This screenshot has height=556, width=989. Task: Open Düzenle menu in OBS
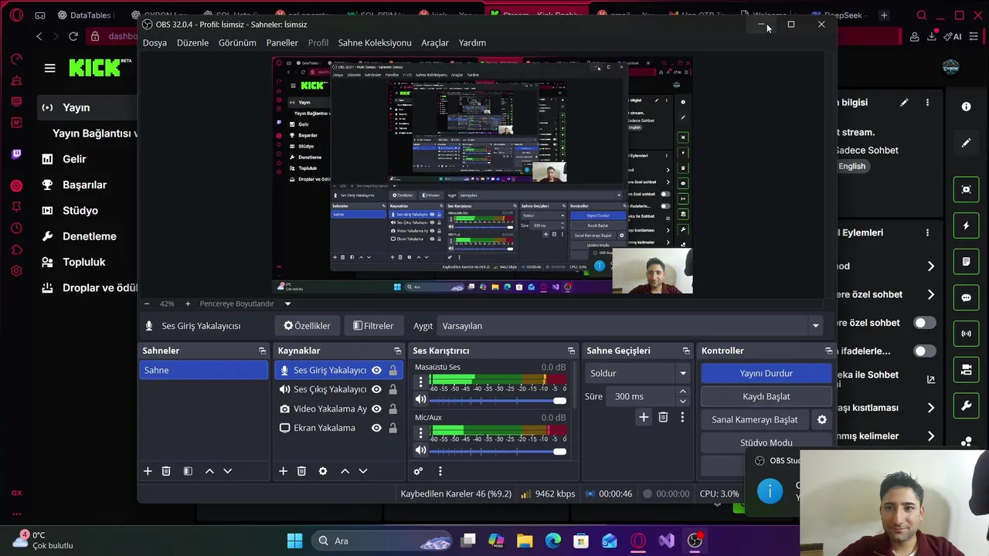coord(192,42)
